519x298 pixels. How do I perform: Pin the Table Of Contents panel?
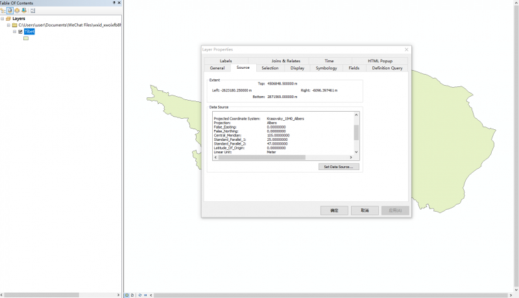[x=114, y=3]
